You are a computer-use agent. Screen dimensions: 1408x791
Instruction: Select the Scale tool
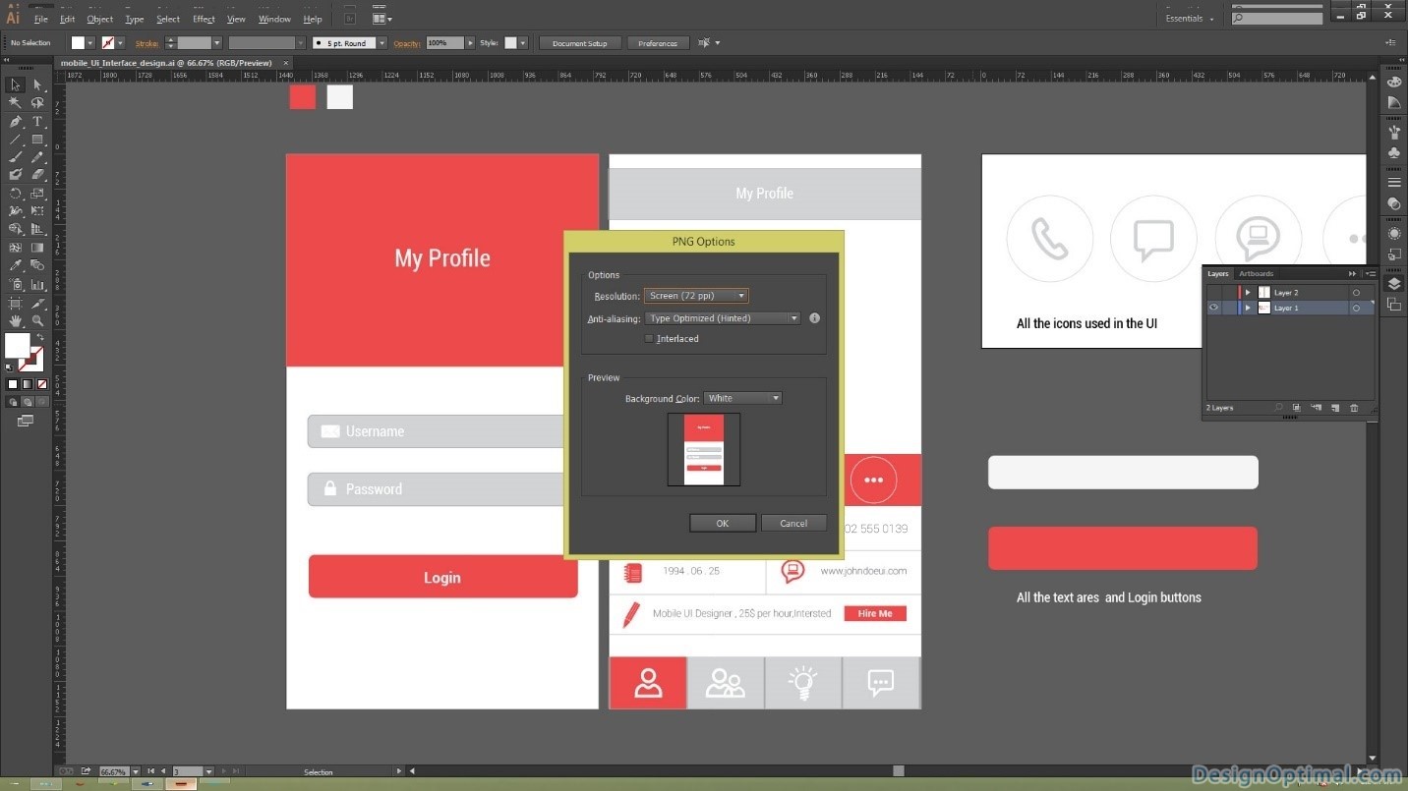pos(37,194)
